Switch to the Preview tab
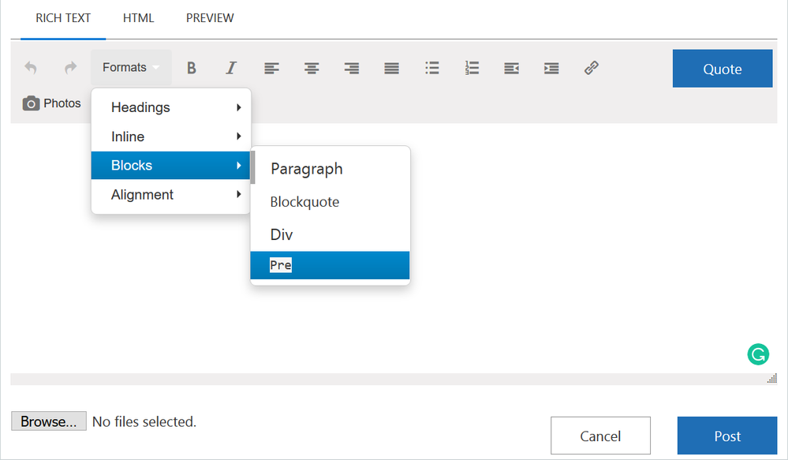 coord(210,18)
